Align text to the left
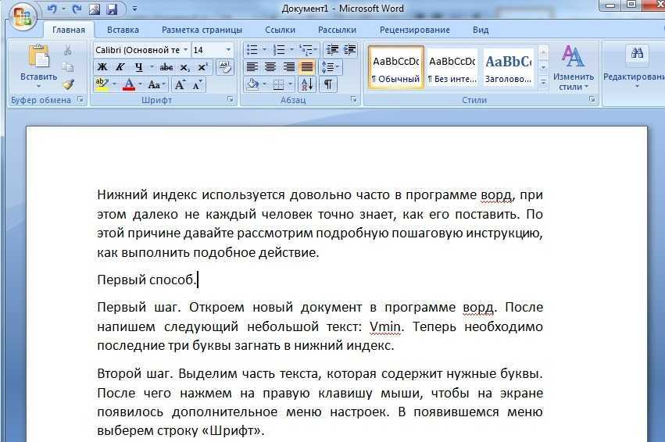This screenshot has height=442, width=665. click(x=252, y=67)
